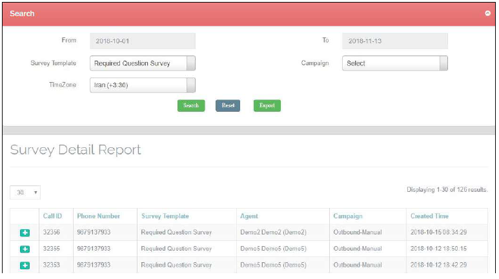
Task: Expand row details for Call ID 32355
Action: pos(25,249)
